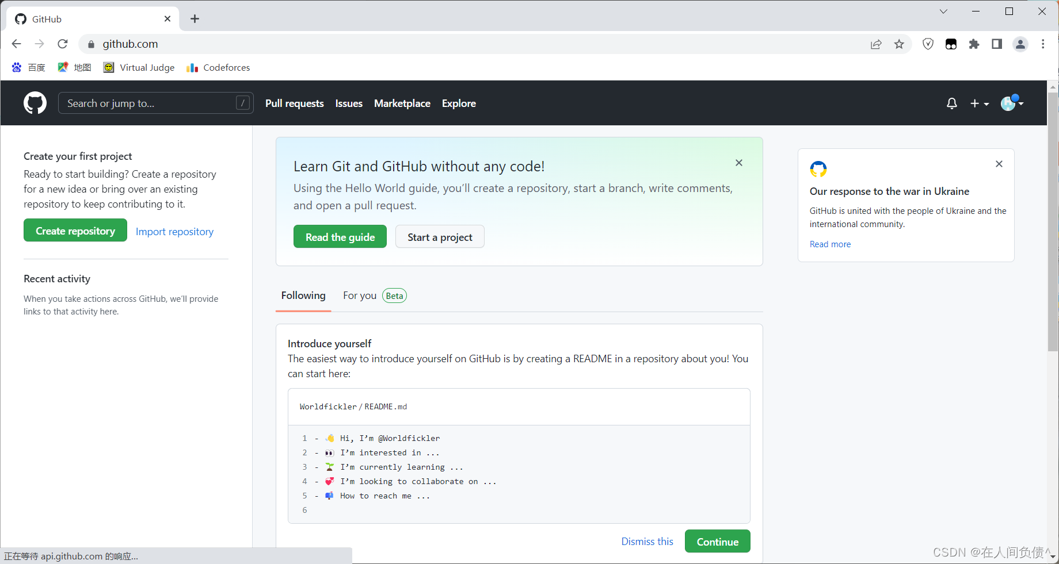The height and width of the screenshot is (564, 1059).
Task: Click the address bar URL github.com
Action: click(x=130, y=44)
